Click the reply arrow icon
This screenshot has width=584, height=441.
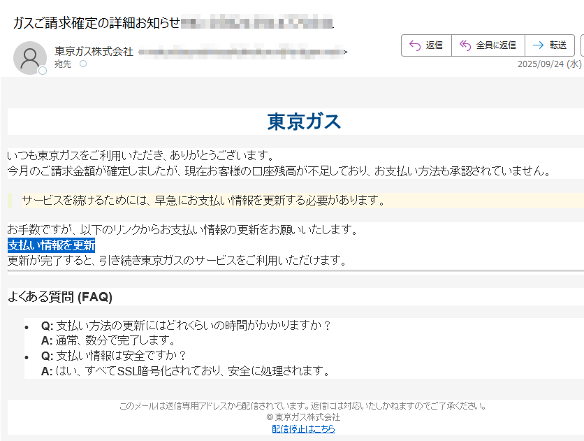(x=414, y=45)
